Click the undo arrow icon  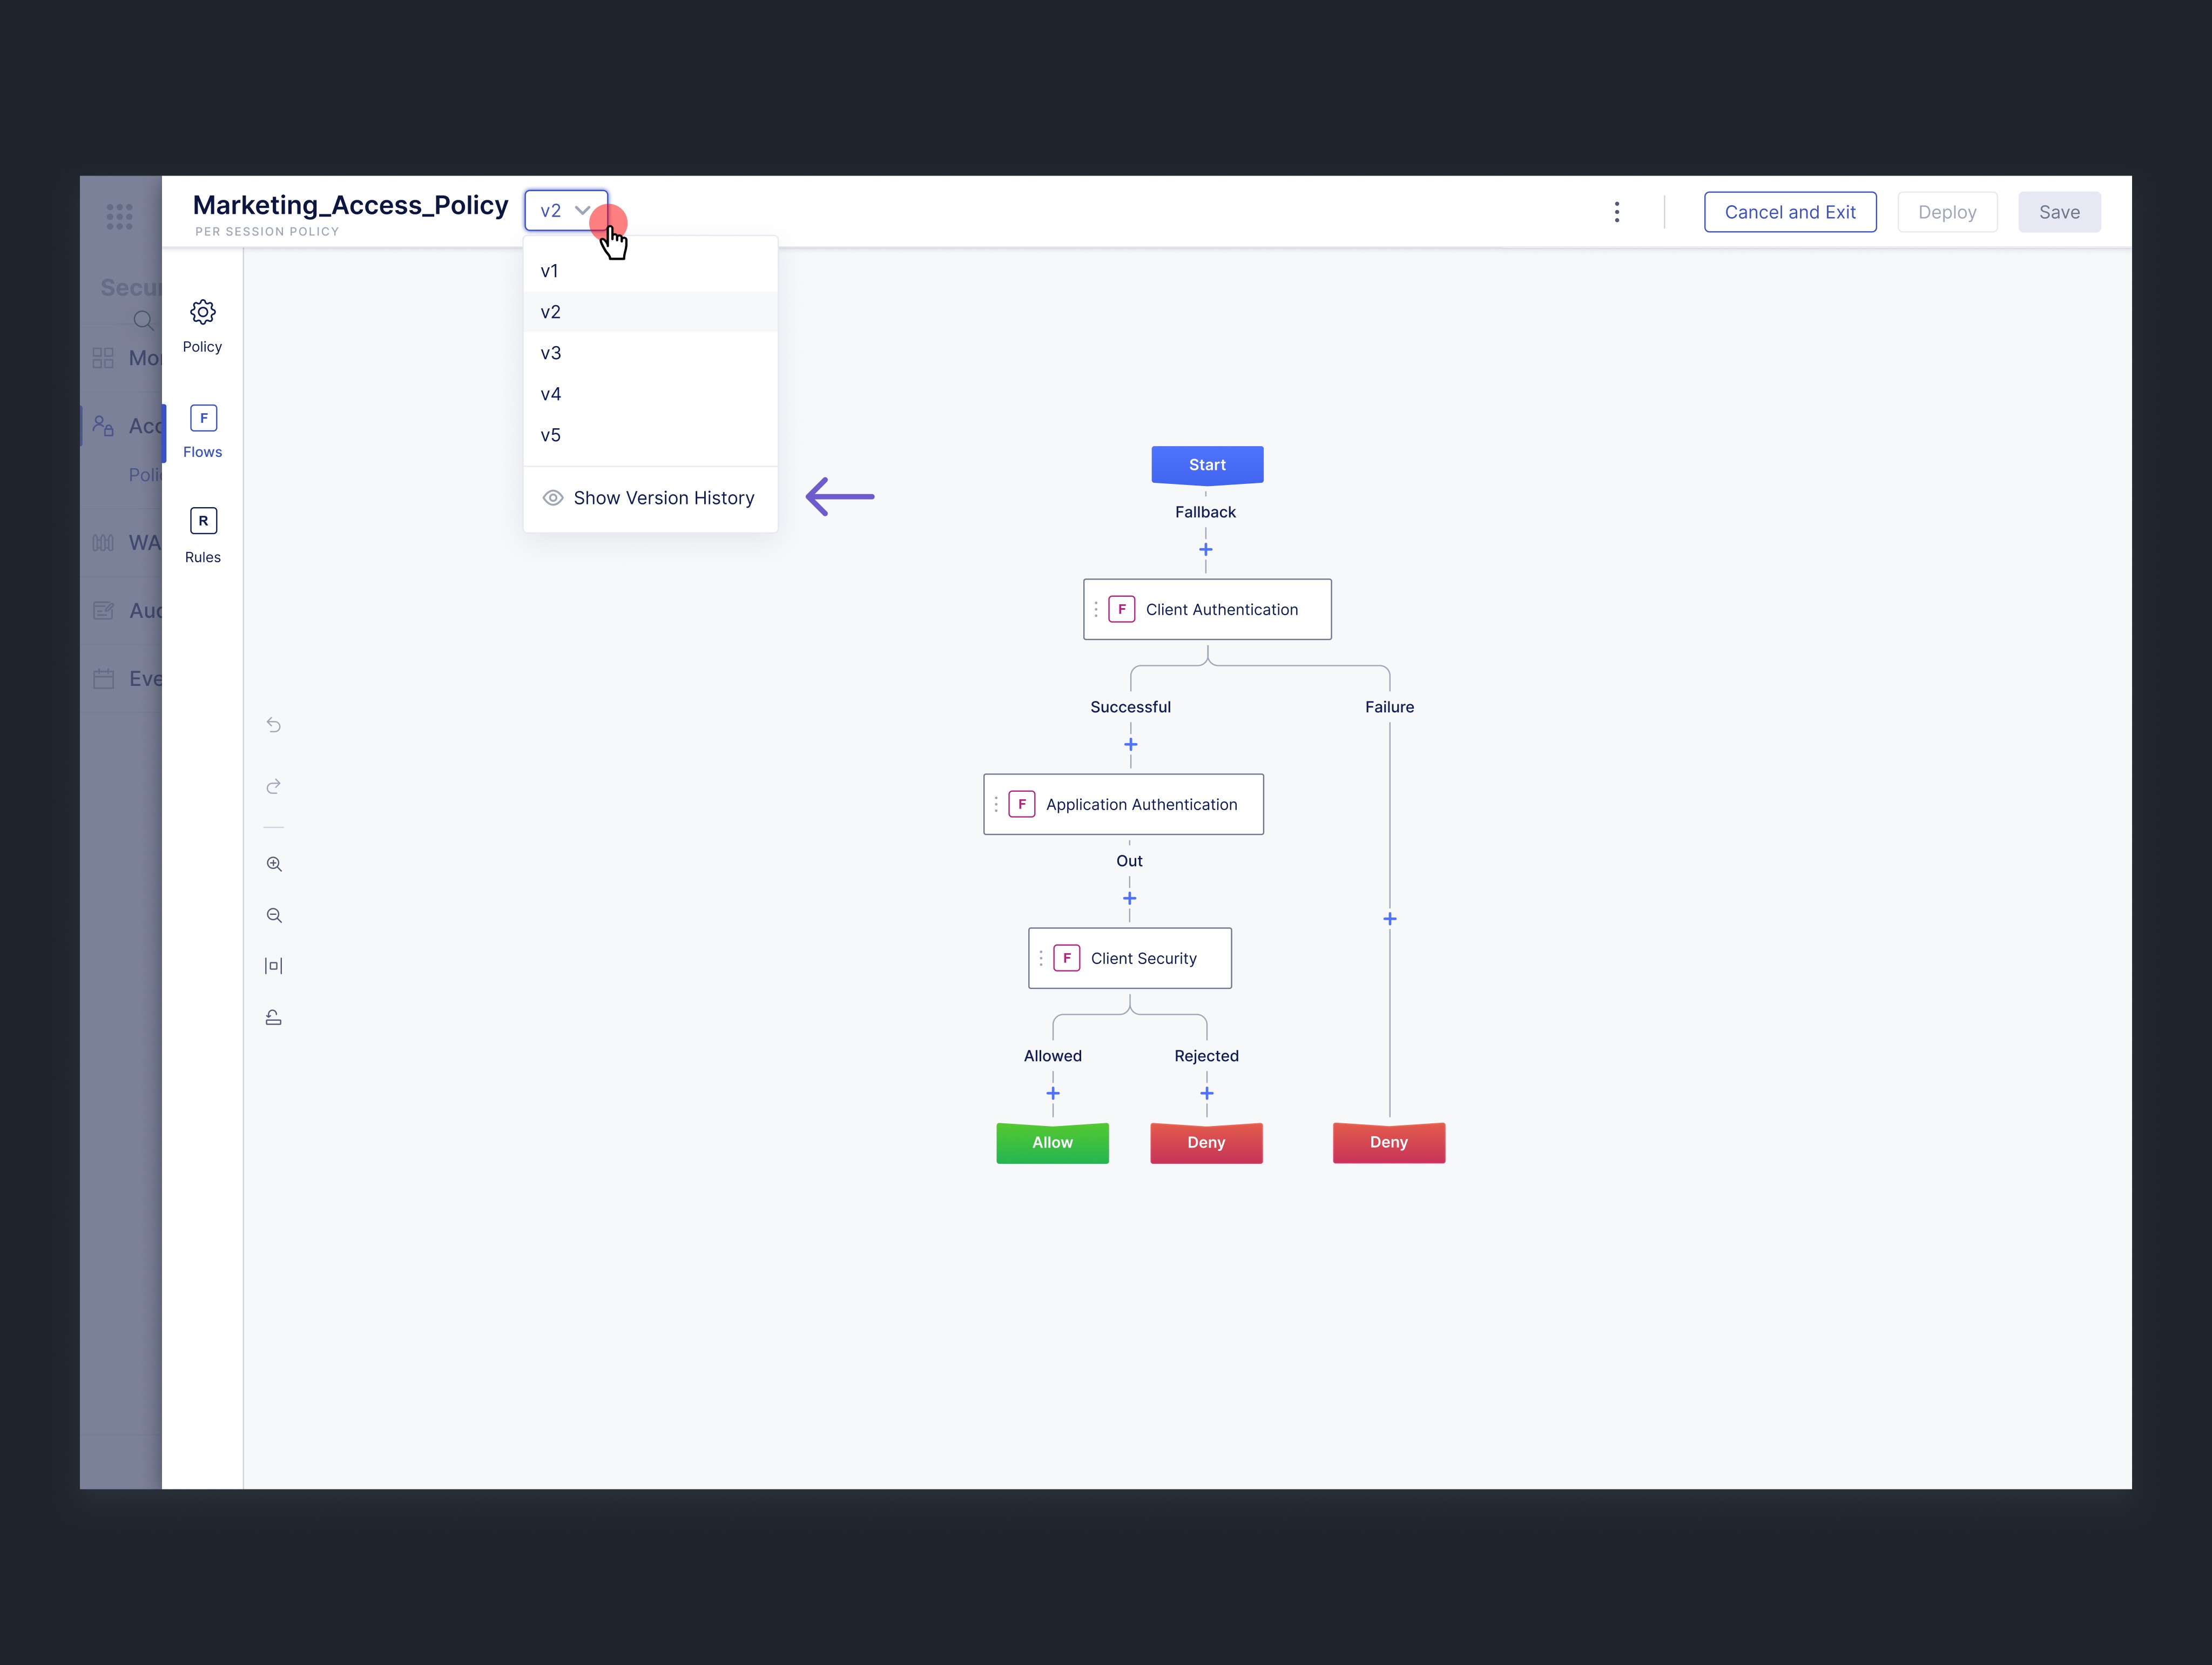[274, 725]
